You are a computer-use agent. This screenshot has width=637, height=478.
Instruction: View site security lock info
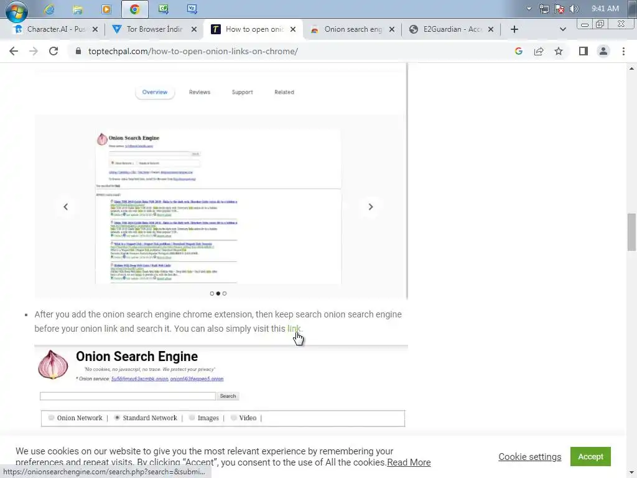coord(78,51)
